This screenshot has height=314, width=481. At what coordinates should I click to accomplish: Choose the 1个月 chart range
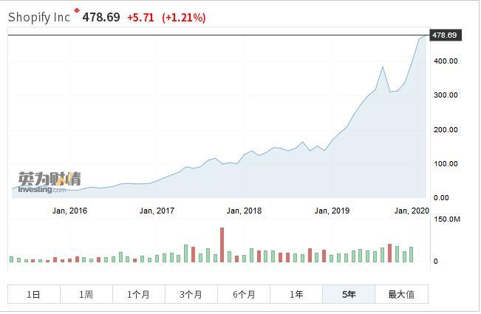pyautogui.click(x=139, y=294)
